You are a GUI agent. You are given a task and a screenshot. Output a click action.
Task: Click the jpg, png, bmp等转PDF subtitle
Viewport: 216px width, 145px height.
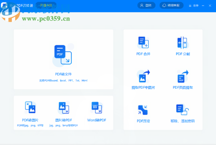point(64,125)
